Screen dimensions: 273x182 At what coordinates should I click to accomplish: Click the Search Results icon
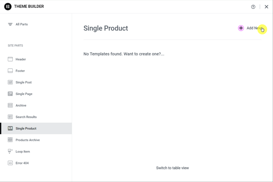(10, 117)
